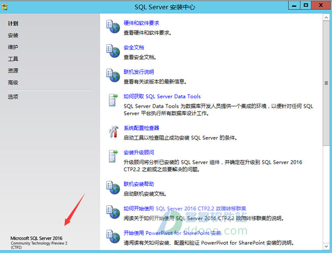Click the text 查看安全文档。
Image resolution: width=332 pixels, height=253 pixels.
tap(140, 57)
